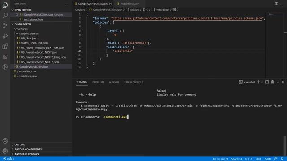Collapse the OPEN EDITORS section
Image resolution: width=287 pixels, height=161 pixels.
23,10
